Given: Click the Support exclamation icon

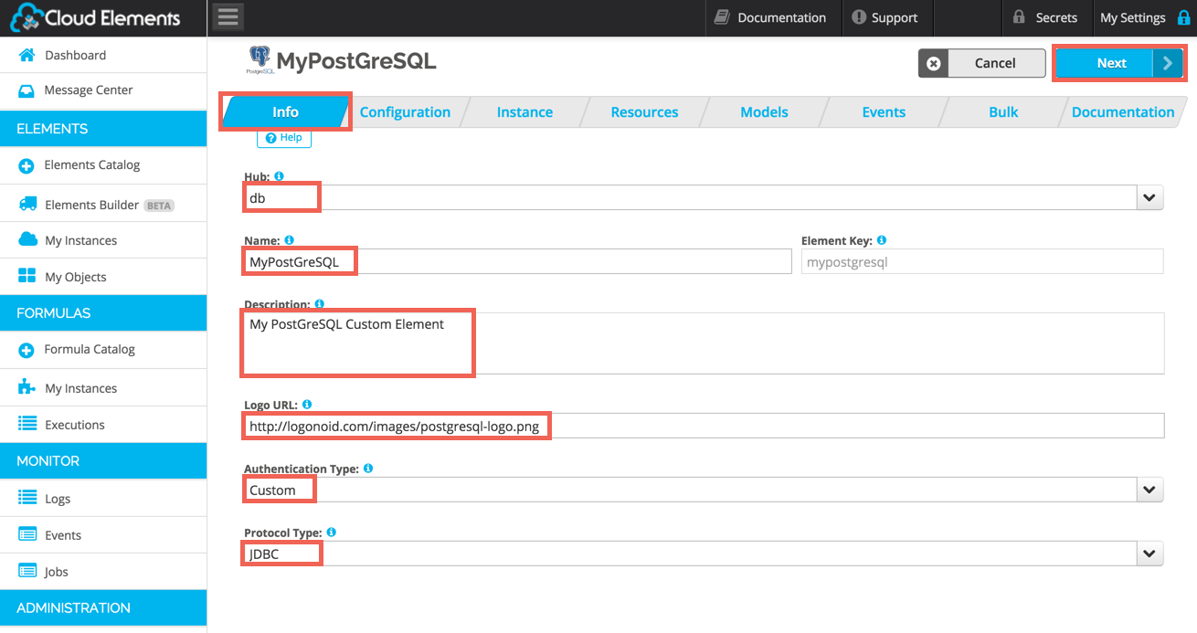Looking at the screenshot, I should (x=858, y=17).
